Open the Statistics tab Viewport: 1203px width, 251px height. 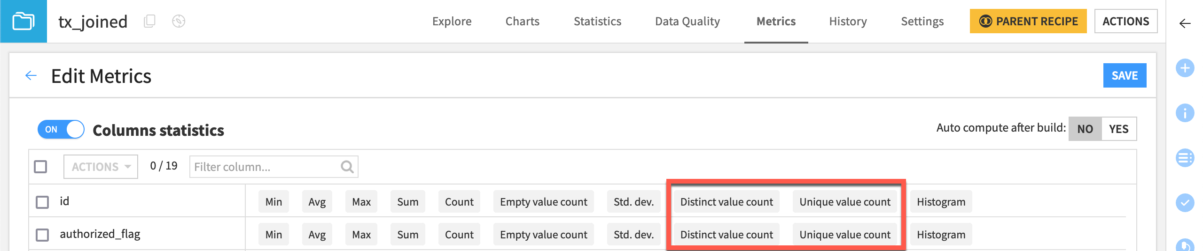tap(598, 22)
